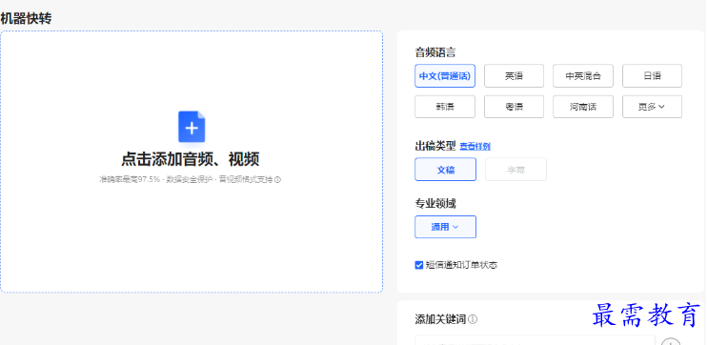
Task: Click the 机器快转 page heading
Action: 26,18
